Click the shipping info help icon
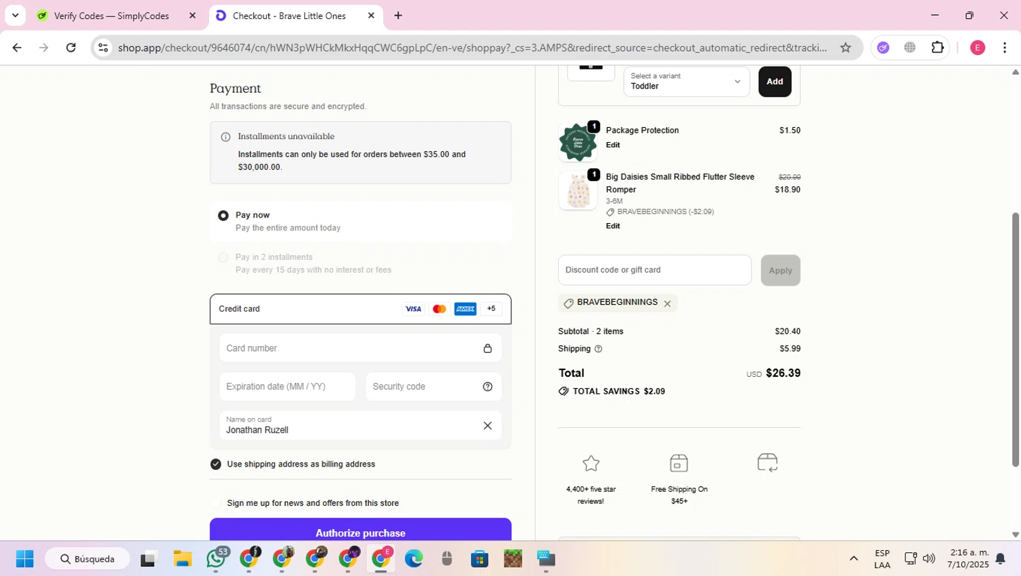This screenshot has height=576, width=1021. (598, 349)
